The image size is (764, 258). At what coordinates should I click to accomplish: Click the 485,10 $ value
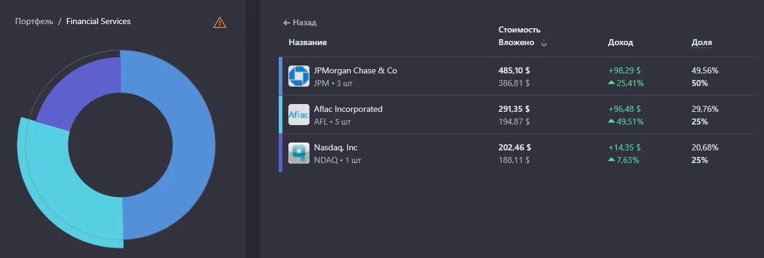tap(514, 70)
